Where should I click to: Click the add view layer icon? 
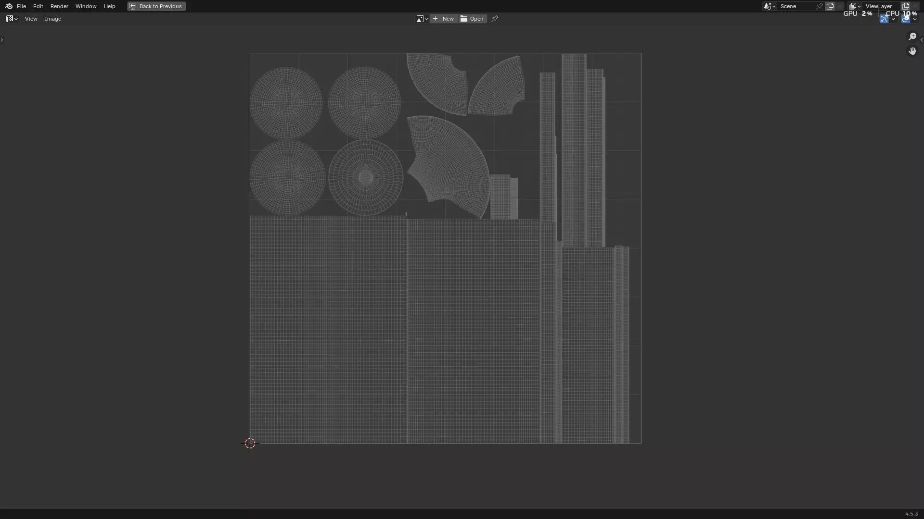coord(906,6)
